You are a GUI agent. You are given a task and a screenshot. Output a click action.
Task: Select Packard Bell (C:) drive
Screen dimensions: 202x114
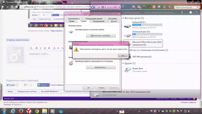143,25
